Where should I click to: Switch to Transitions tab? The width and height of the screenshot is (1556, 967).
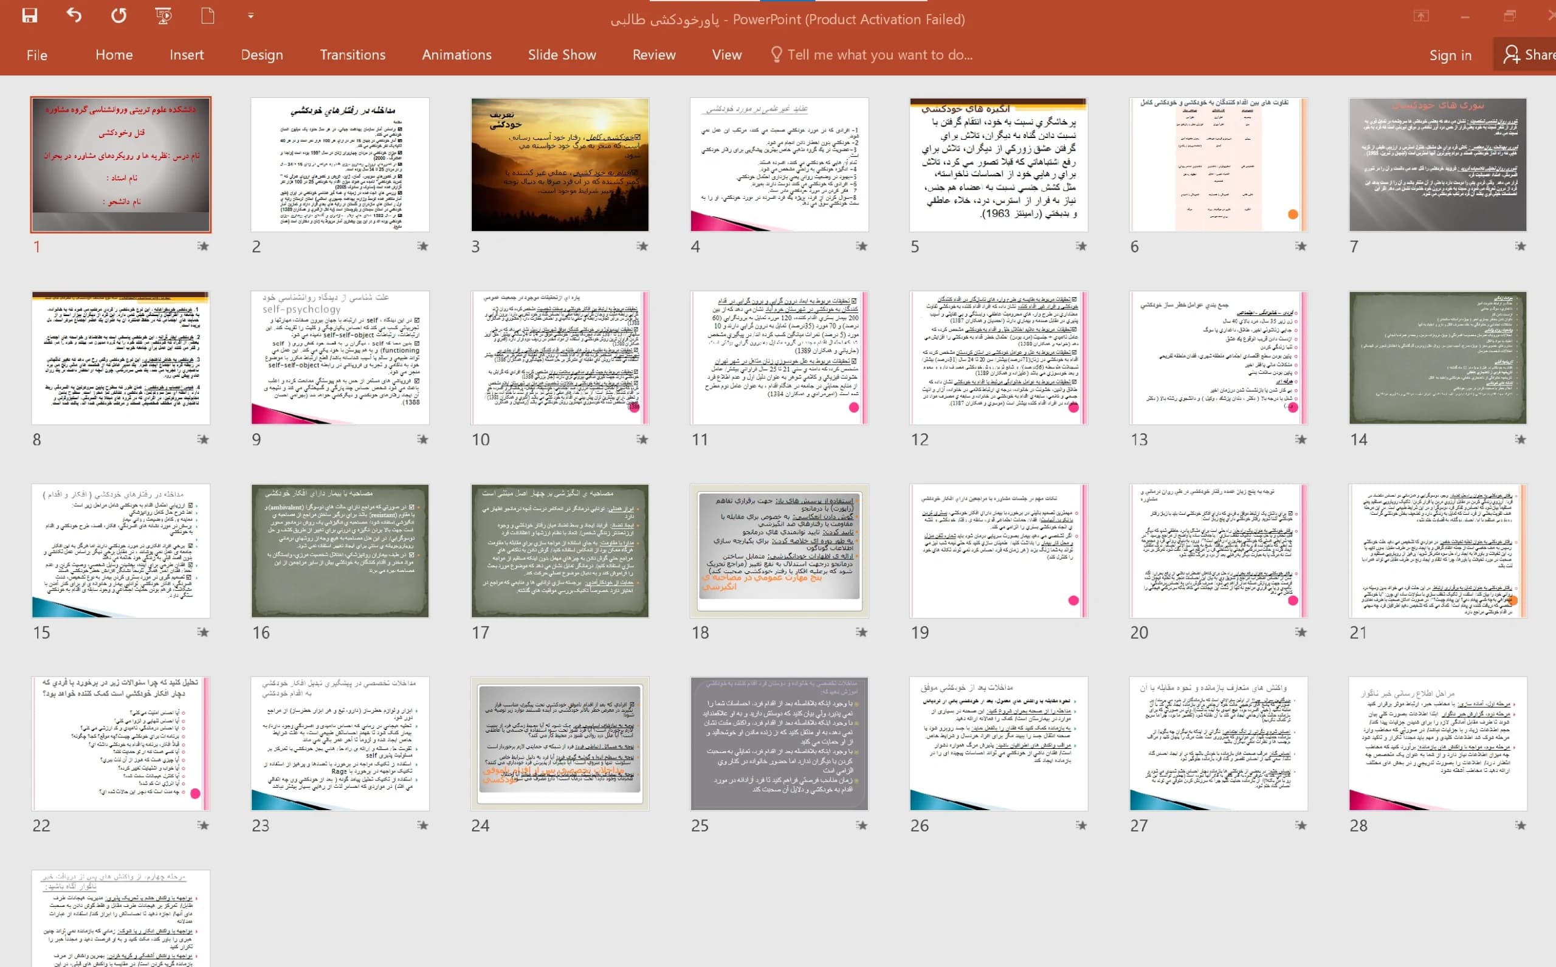(x=353, y=55)
